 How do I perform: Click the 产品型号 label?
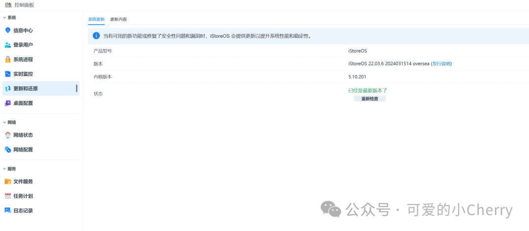pyautogui.click(x=102, y=51)
